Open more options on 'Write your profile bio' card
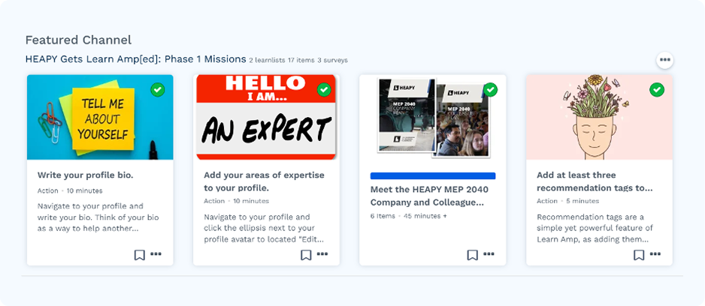The image size is (705, 306). pyautogui.click(x=156, y=254)
